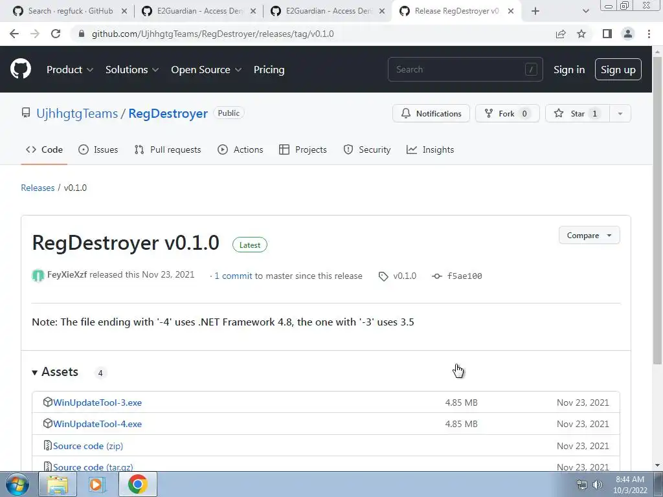
Task: Open the GitHub logo homepage
Action: [21, 69]
